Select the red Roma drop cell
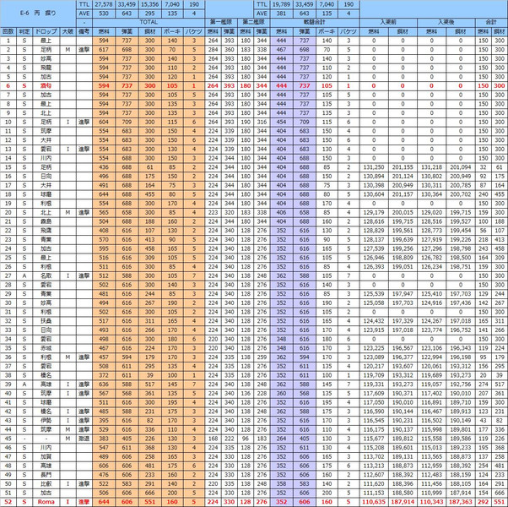 coord(46,502)
